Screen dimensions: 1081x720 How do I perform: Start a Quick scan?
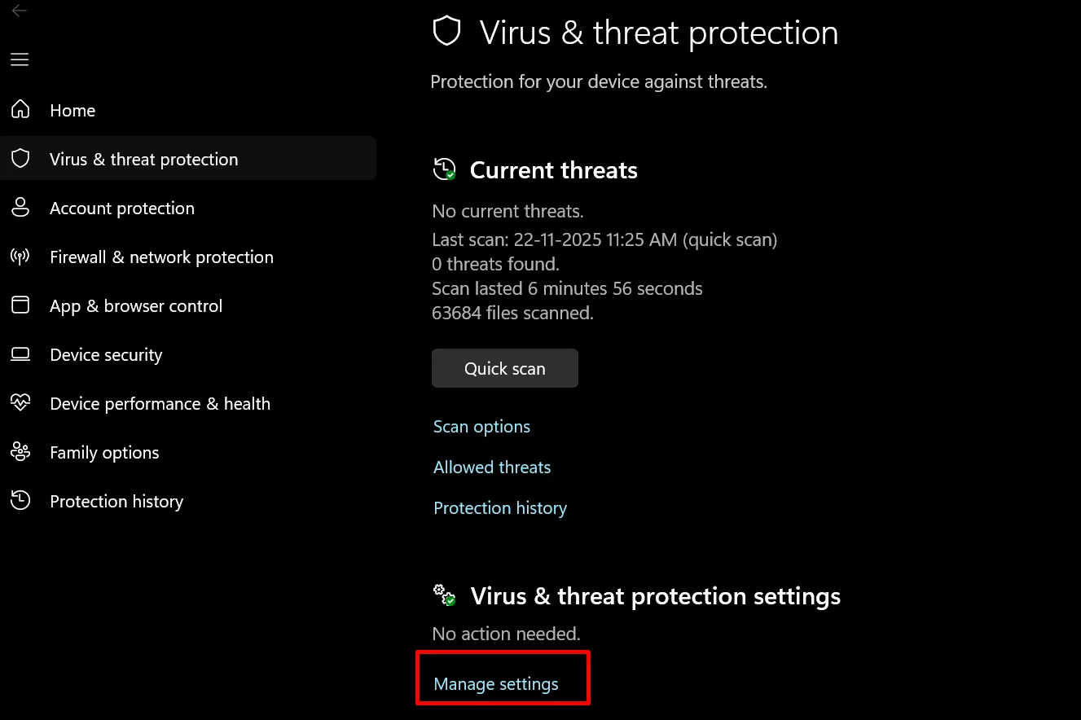[x=504, y=368]
